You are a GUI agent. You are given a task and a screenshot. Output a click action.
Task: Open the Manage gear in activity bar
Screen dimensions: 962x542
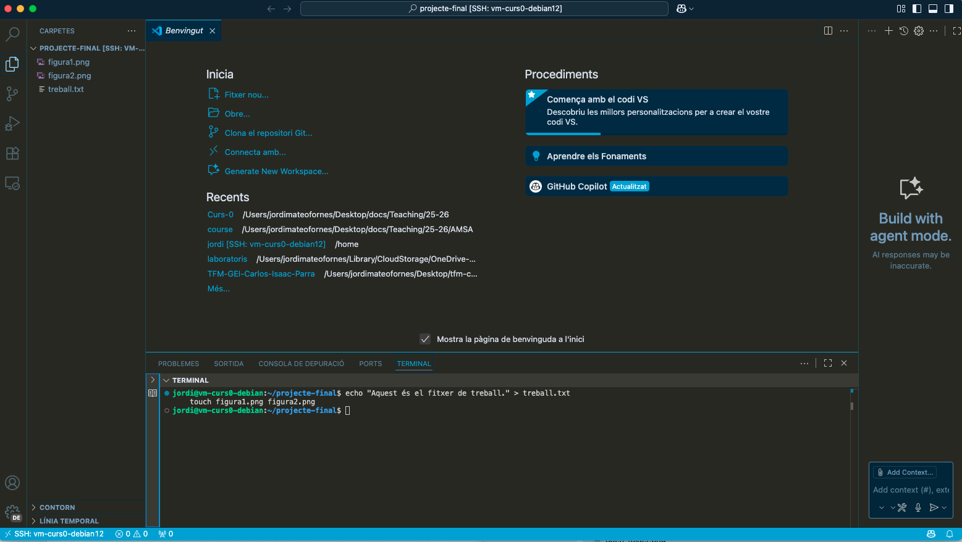[x=12, y=512]
